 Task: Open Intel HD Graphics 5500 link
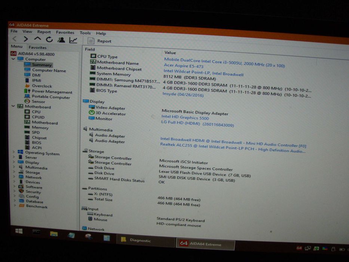pyautogui.click(x=185, y=117)
